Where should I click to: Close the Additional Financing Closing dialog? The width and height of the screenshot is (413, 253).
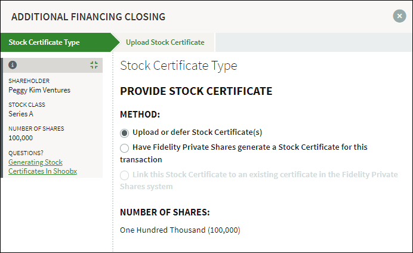399,16
